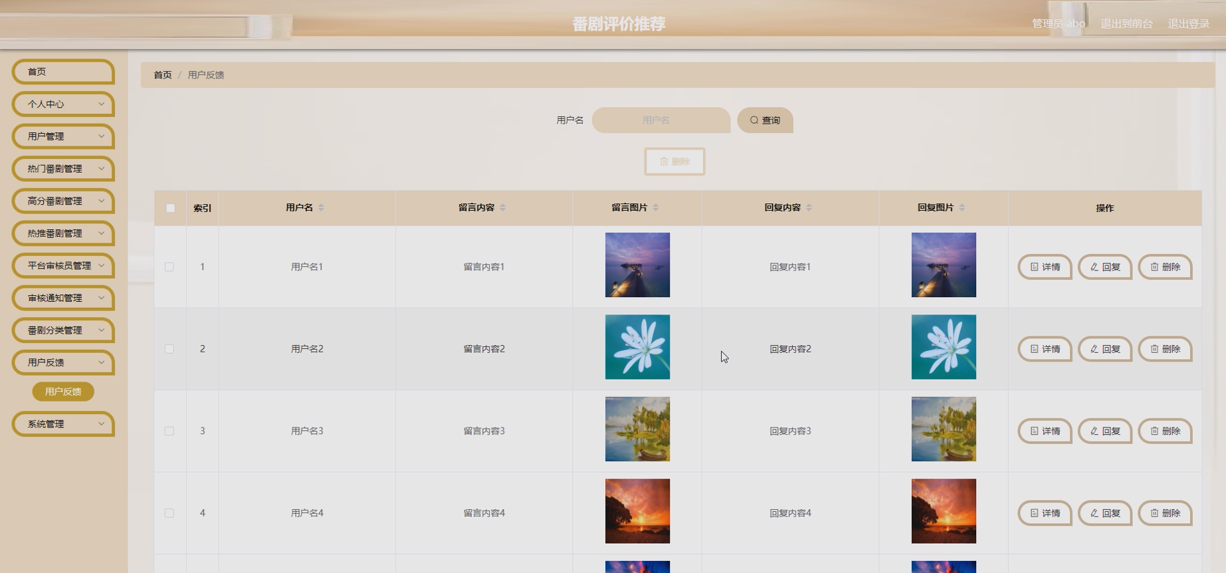Click the 详情 button for 用户名1
Image resolution: width=1226 pixels, height=573 pixels.
[x=1045, y=267]
